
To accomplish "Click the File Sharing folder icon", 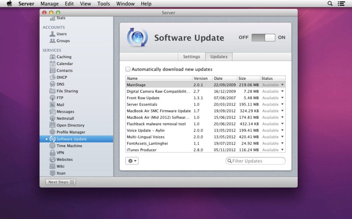I will click(52, 91).
